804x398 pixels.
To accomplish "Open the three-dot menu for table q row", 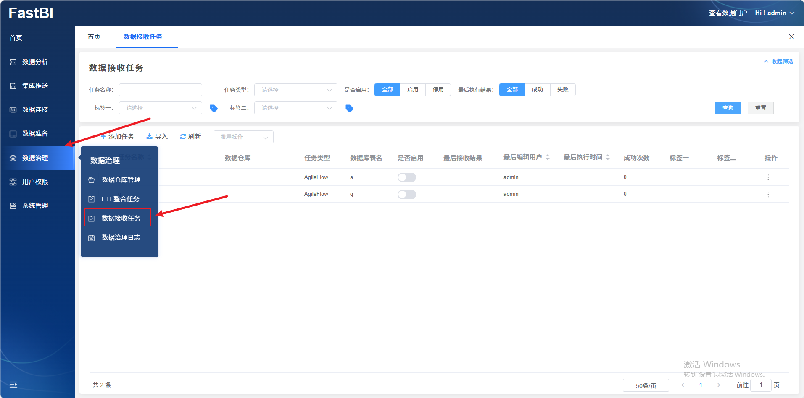I will point(768,195).
